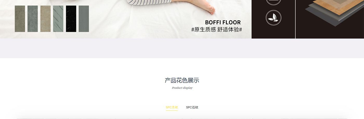The image size is (364, 119).
Task: Click the partly visible circular icon above the leaf
Action: pos(274,2)
